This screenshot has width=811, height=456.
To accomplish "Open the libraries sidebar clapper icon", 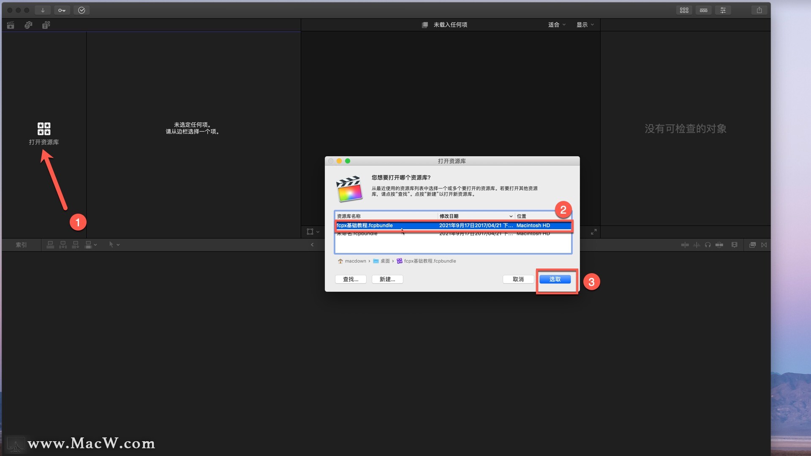I will pos(11,25).
